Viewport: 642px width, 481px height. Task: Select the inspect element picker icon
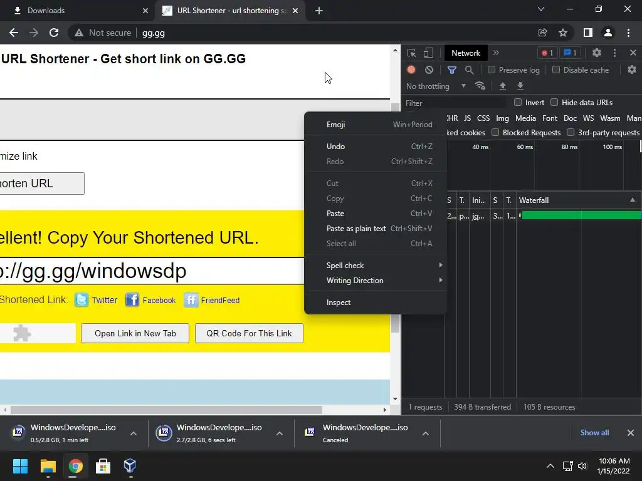[411, 53]
